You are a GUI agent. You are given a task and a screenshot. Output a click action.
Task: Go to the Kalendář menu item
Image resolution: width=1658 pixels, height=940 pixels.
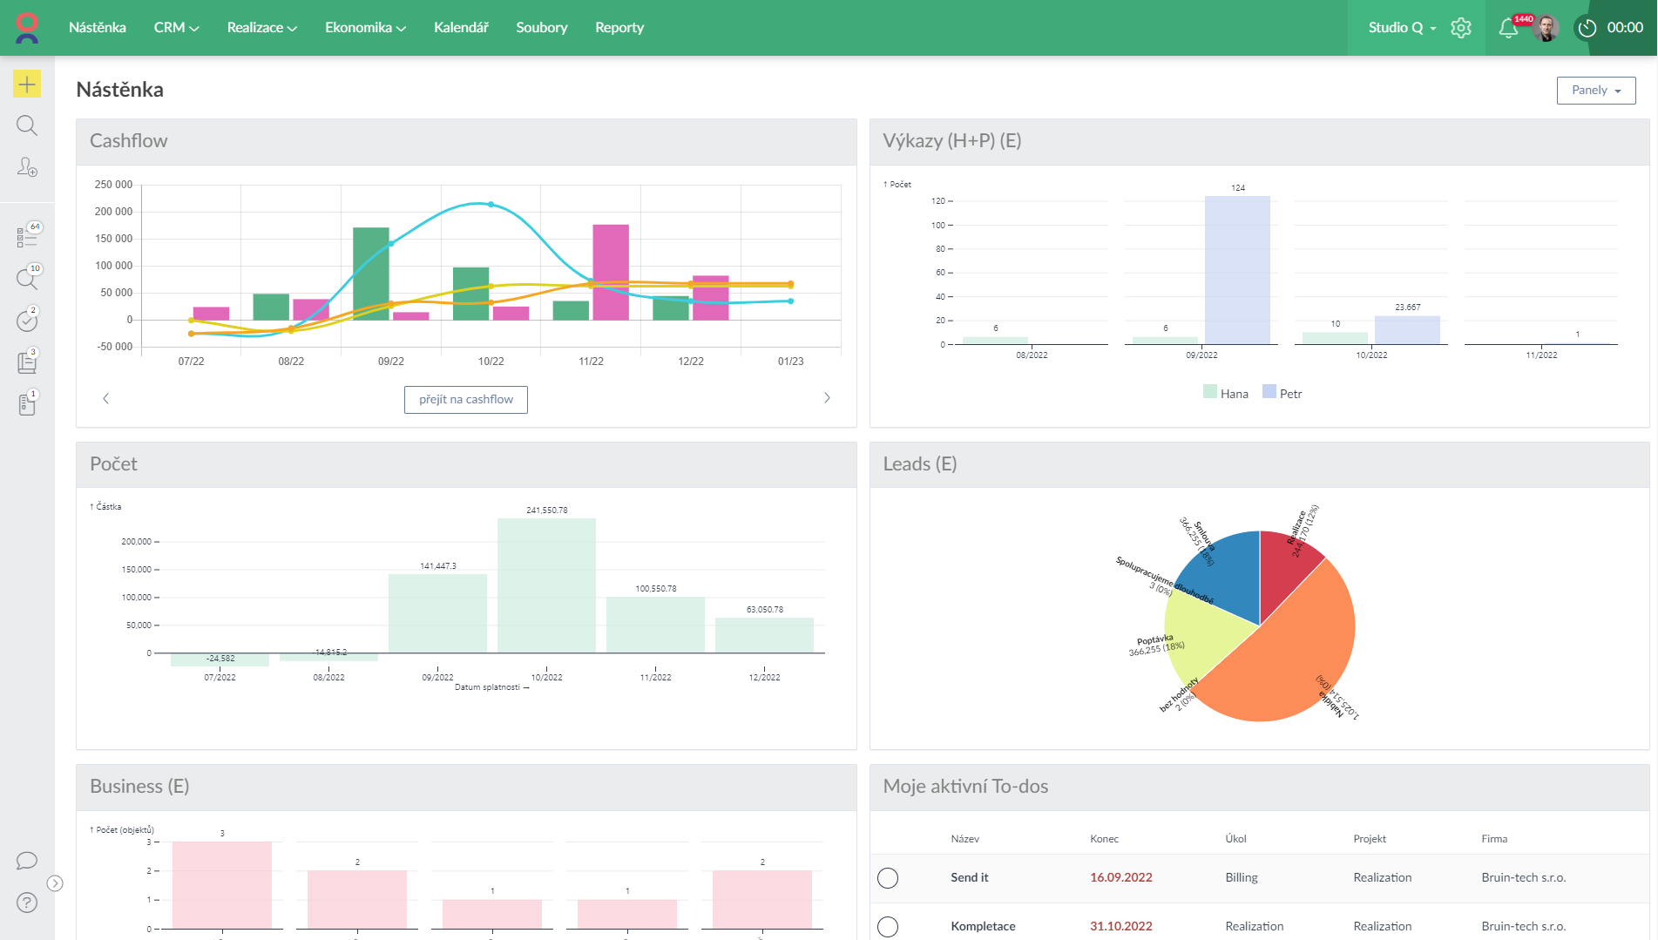point(461,28)
